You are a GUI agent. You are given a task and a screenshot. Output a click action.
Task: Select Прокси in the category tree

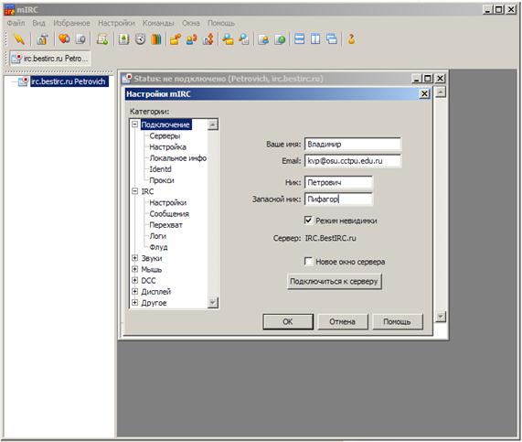pos(162,180)
